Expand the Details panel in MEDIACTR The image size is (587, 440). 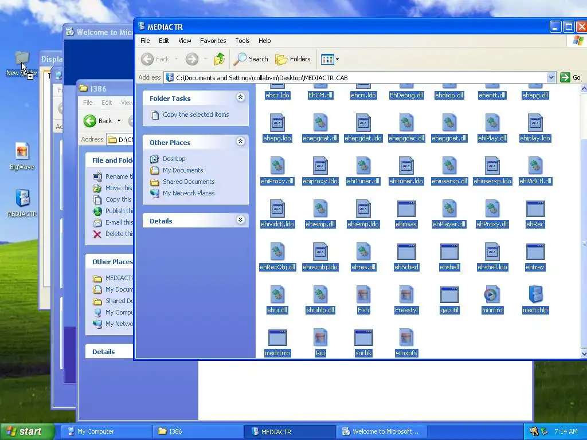pos(240,220)
